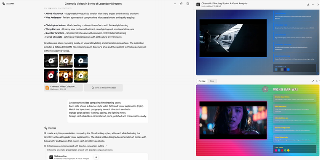Viewport: 320px width, 160px height.
Task: Click the orange Markdown file icon
Action: point(47,88)
